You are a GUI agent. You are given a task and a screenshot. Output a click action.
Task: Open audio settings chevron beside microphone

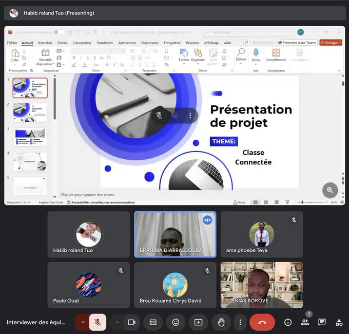(x=83, y=322)
